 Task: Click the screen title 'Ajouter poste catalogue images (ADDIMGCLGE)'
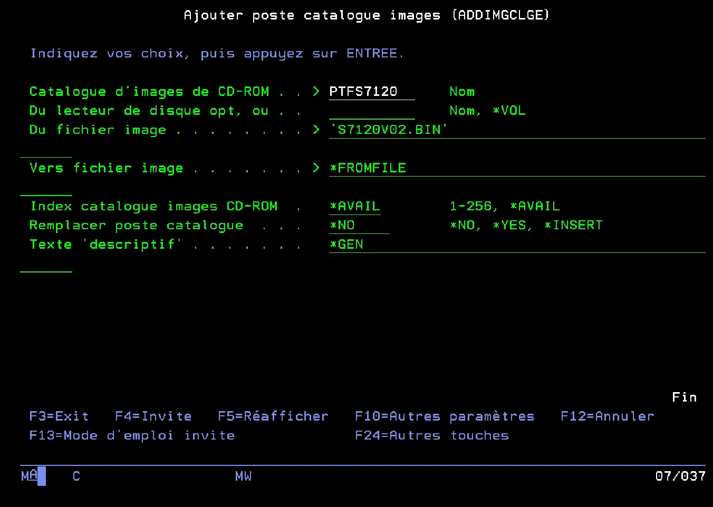[367, 15]
